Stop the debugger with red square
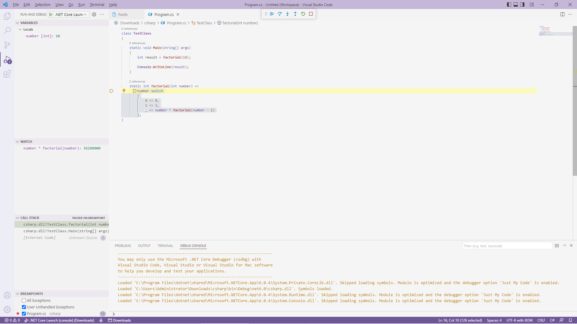This screenshot has width=577, height=324. pos(311,14)
